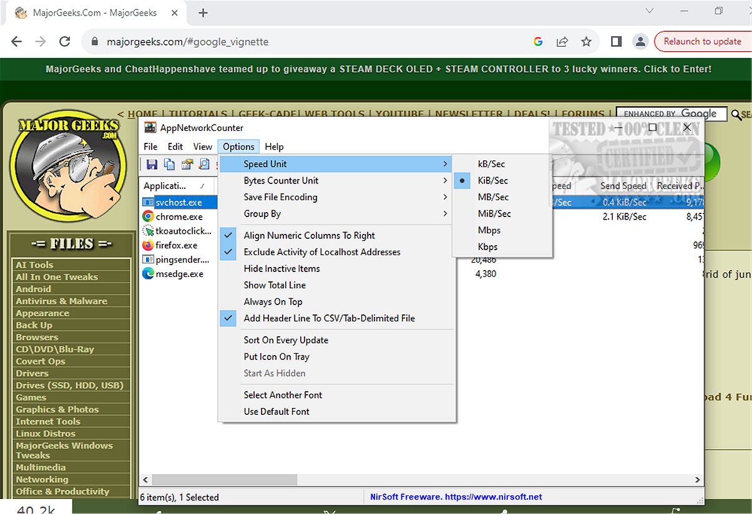Click the AppNetworkCounter title bar icon
This screenshot has width=752, height=514.
[150, 127]
